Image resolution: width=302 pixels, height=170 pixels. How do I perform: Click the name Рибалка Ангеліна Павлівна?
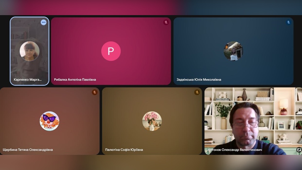click(75, 80)
